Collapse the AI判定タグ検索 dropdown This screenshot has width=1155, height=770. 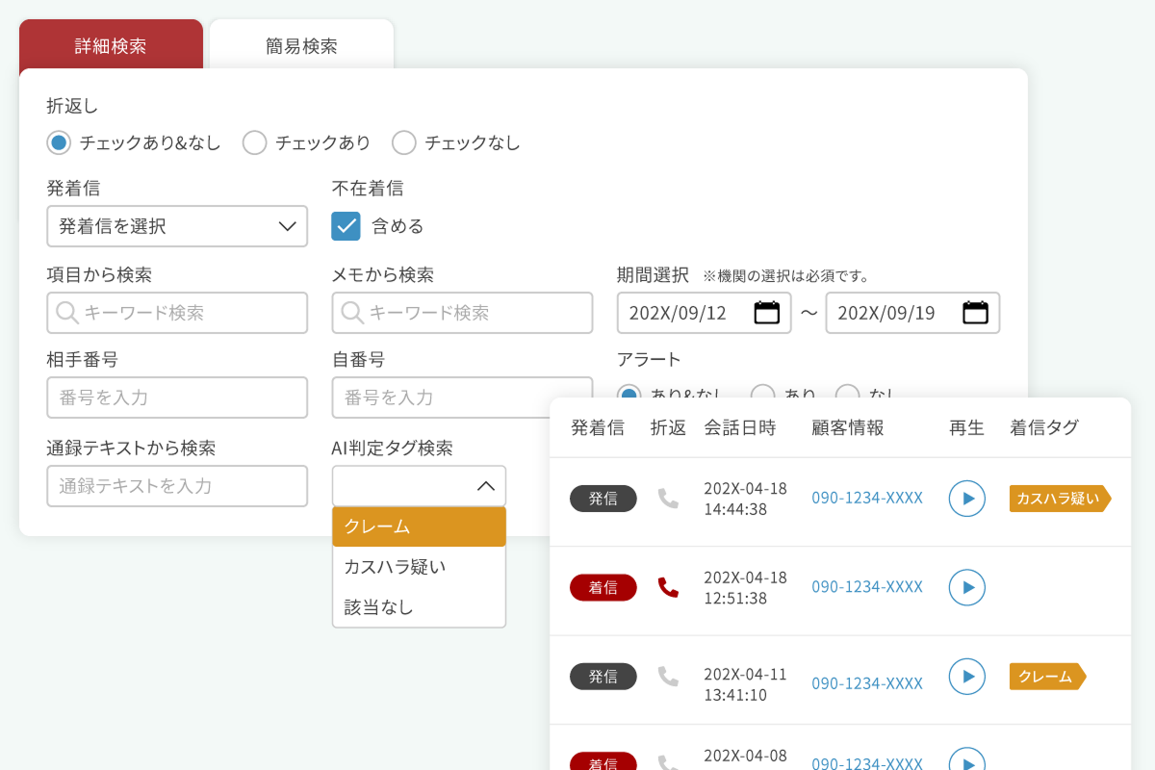tap(419, 486)
